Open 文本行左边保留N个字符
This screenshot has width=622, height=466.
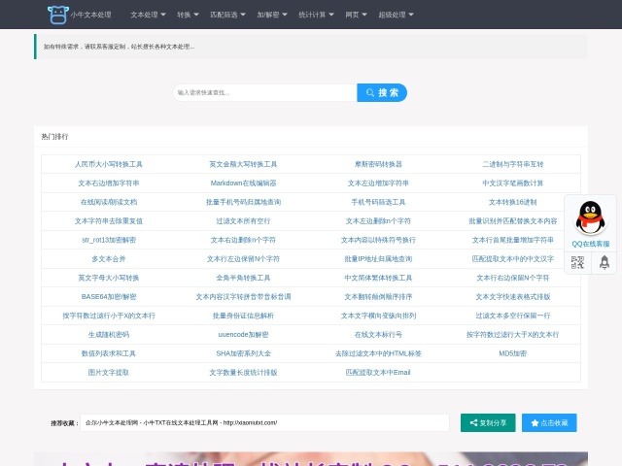pos(243,259)
